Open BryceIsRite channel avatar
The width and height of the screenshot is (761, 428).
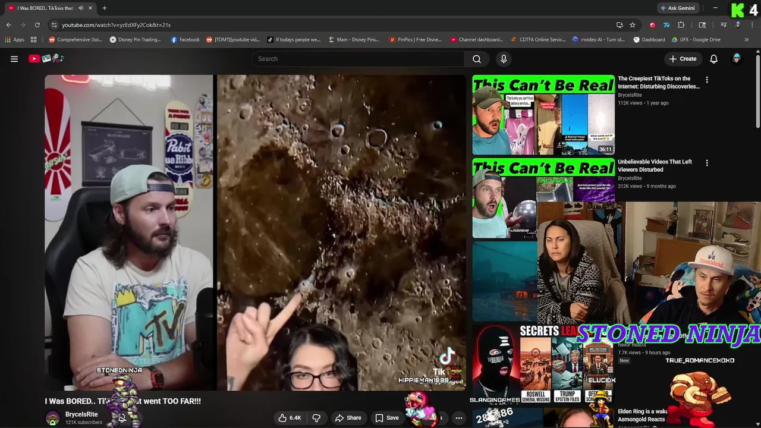[53, 418]
